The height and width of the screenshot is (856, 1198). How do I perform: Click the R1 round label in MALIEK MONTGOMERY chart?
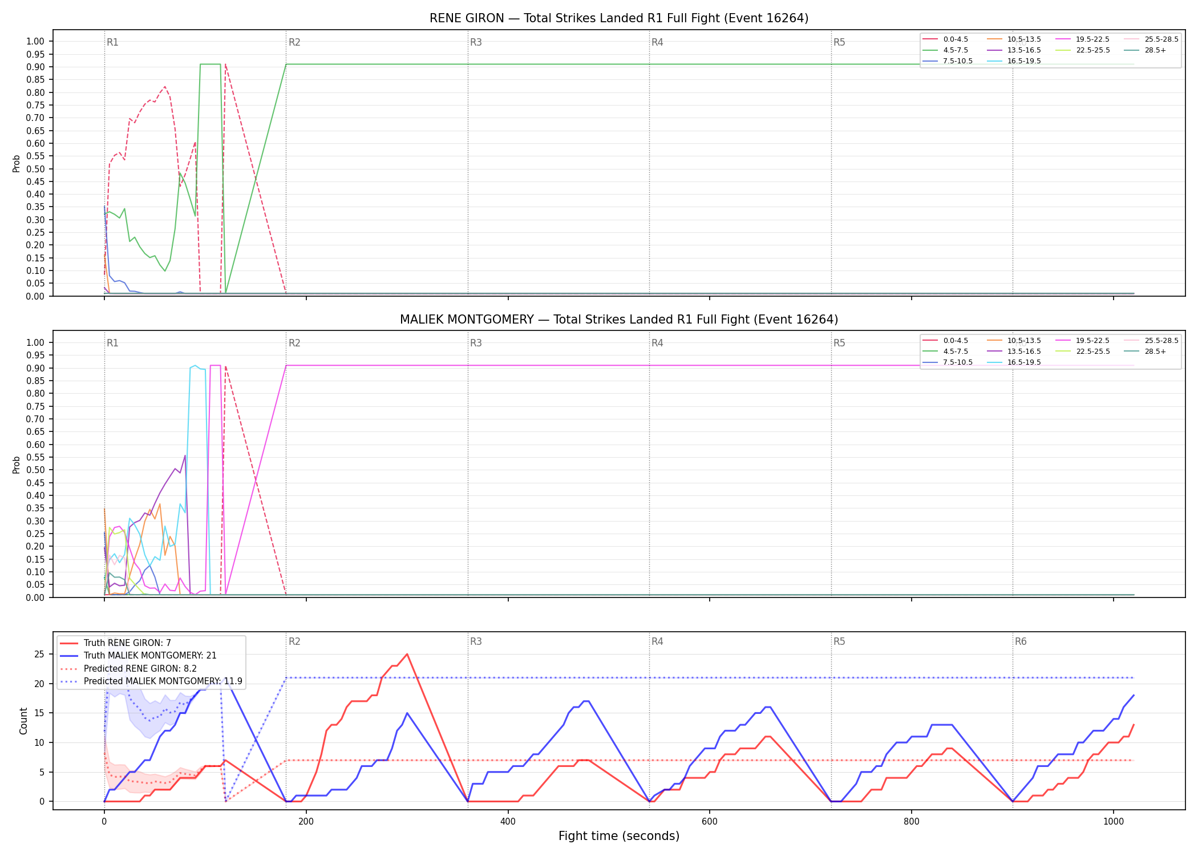click(x=112, y=343)
